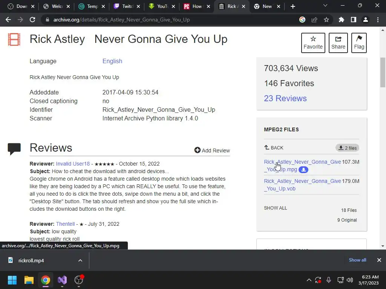
Task: Download all with the 2 files button
Action: coord(347,148)
